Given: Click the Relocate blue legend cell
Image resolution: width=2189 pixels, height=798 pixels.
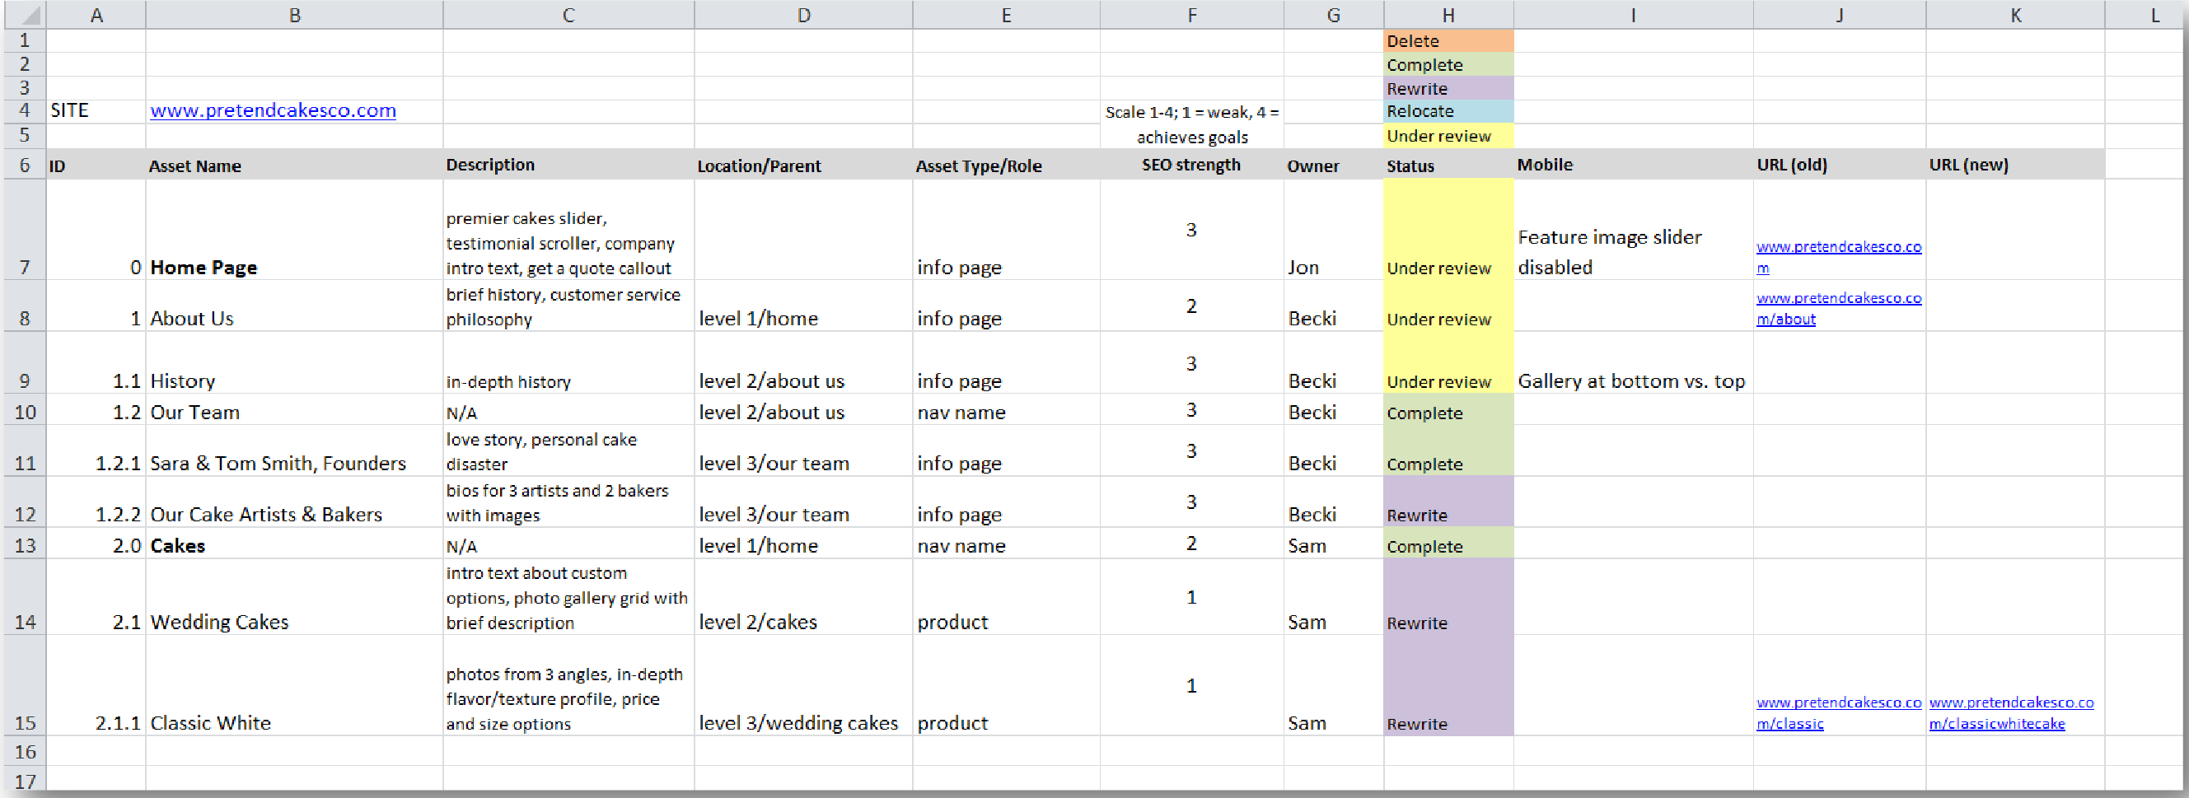Looking at the screenshot, I should coord(1448,111).
